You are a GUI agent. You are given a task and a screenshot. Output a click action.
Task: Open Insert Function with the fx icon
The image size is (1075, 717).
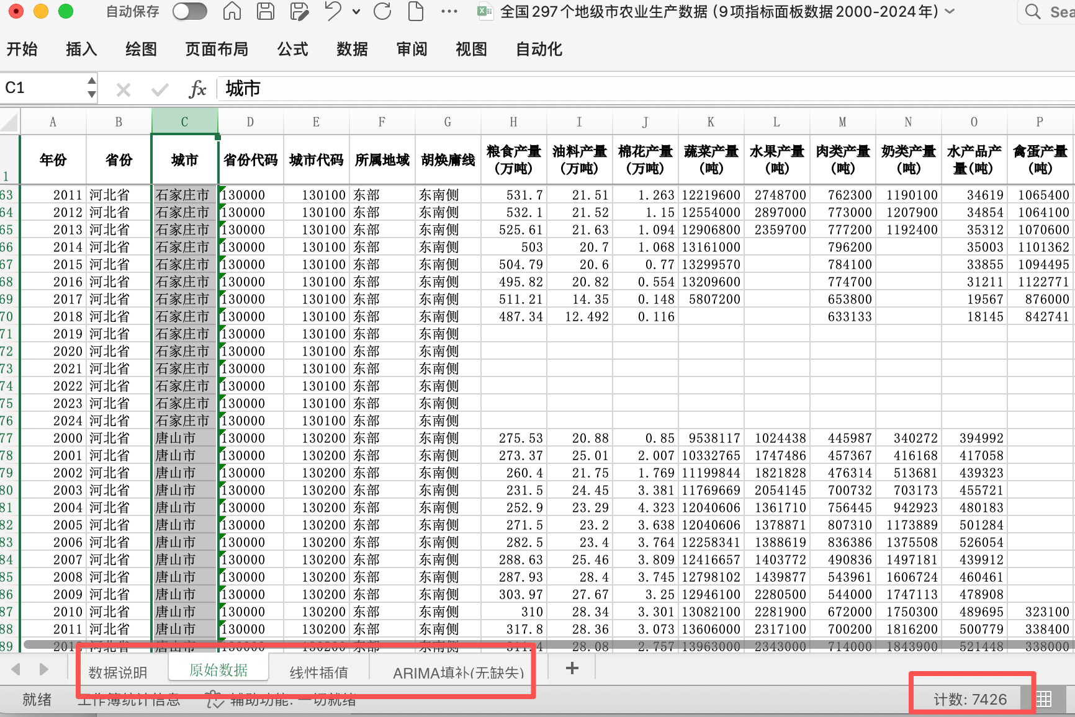(197, 89)
